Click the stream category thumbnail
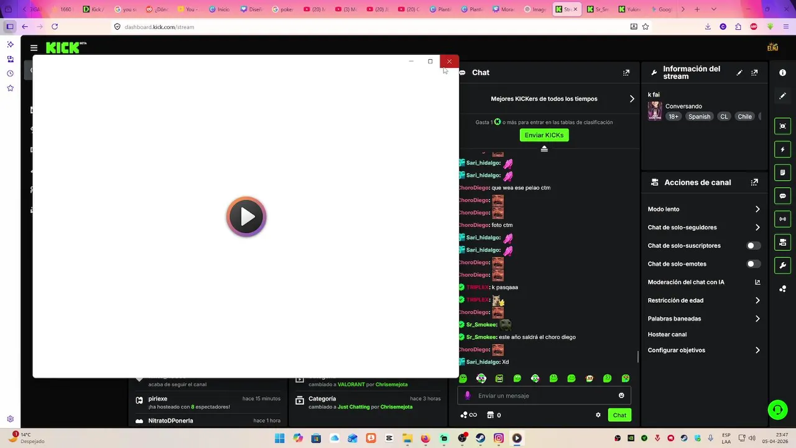 coord(655,111)
